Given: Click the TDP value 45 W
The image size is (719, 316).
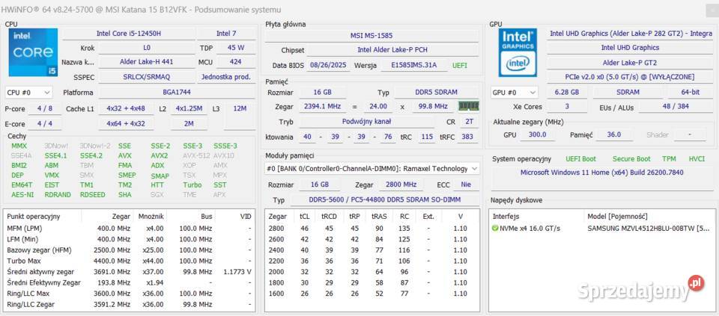Looking at the screenshot, I should (236, 48).
